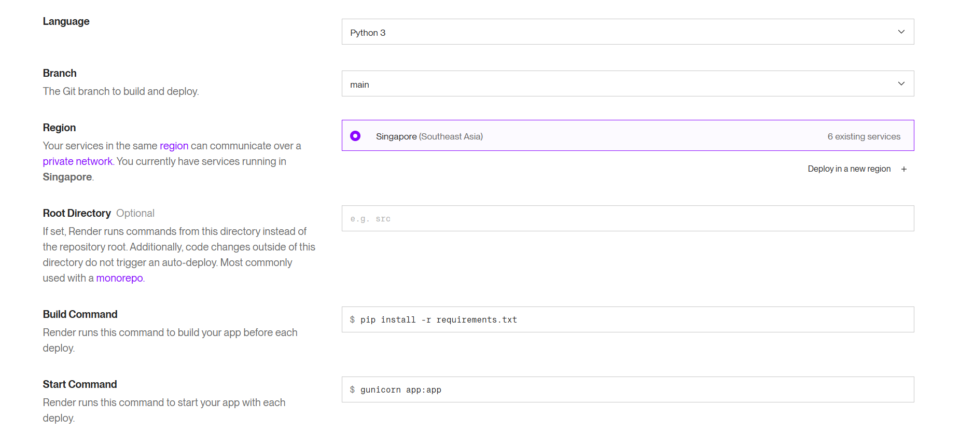
Task: Follow the "private network" link
Action: [x=77, y=161]
